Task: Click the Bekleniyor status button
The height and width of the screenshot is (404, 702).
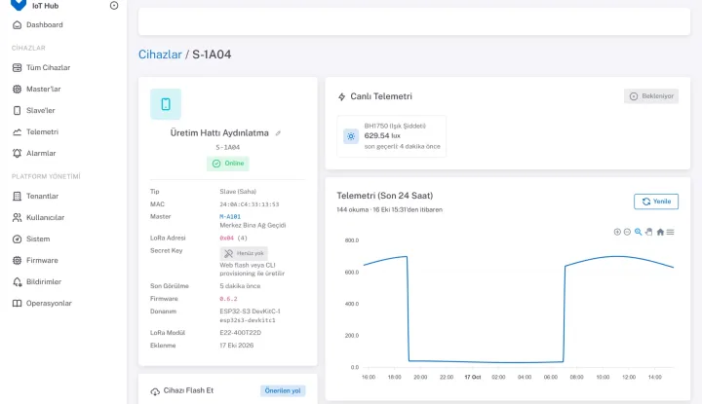Action: (651, 96)
